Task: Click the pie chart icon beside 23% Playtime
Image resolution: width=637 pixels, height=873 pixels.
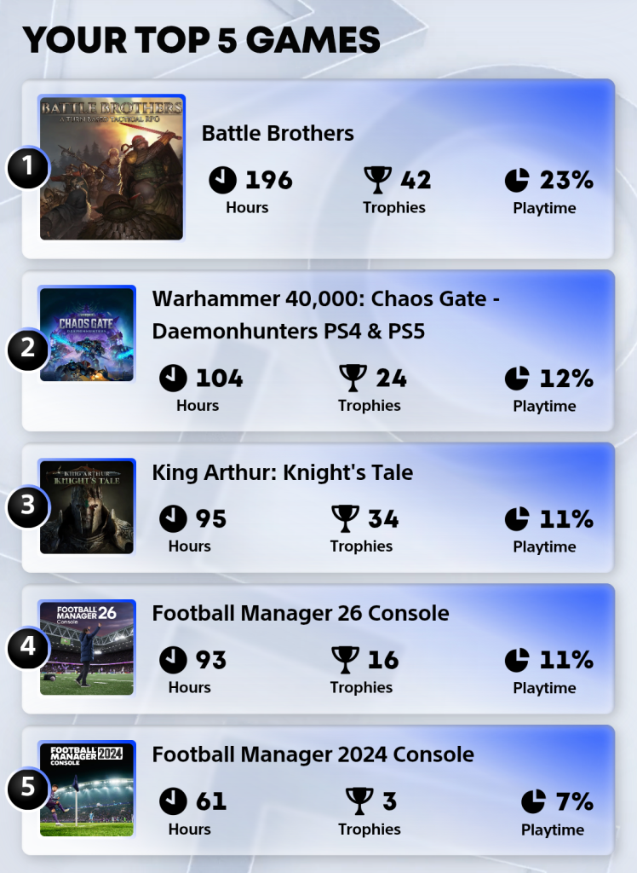Action: 517,180
